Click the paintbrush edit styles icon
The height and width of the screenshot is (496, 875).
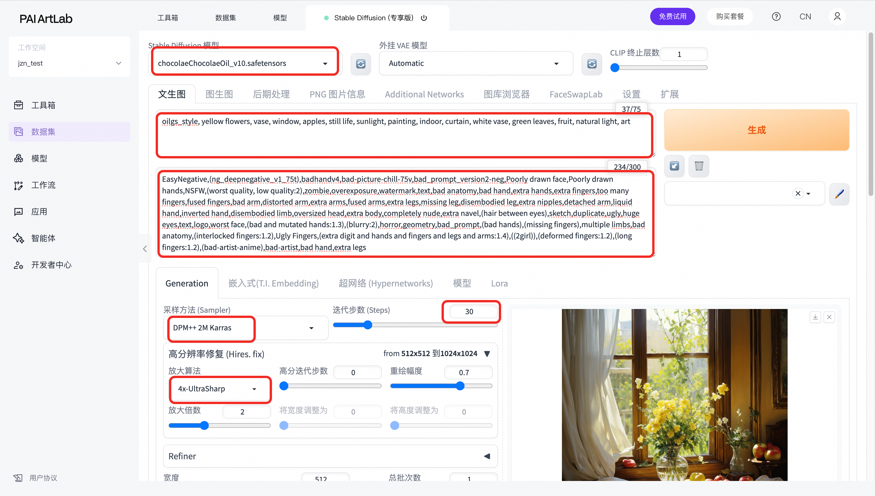tap(839, 194)
